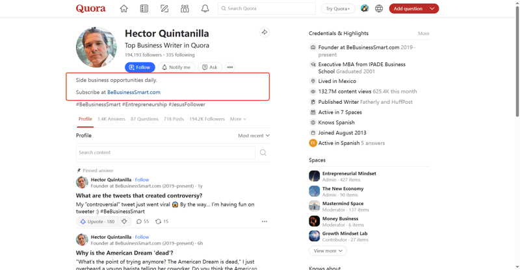Open the Following feed list icon
The width and height of the screenshot is (520, 270).
144,8
